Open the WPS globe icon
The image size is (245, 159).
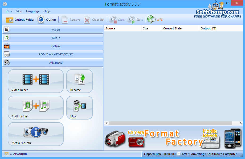pos(151,20)
